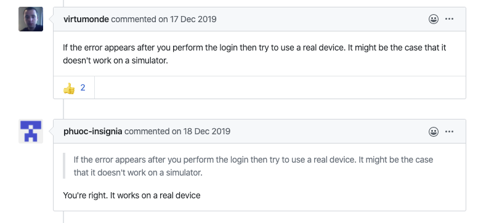Visit the virtumonde username link
This screenshot has height=223, width=502.
point(86,19)
